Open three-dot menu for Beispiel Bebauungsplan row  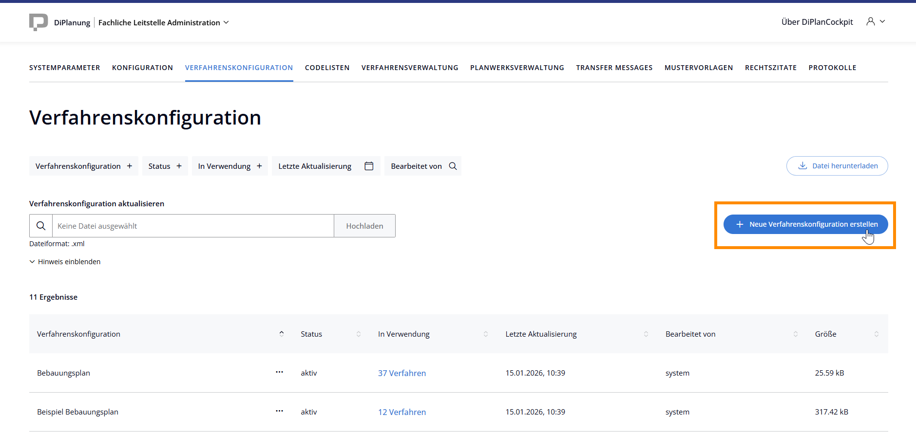(x=279, y=411)
